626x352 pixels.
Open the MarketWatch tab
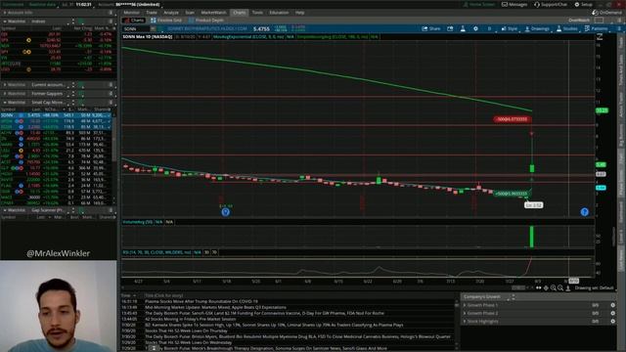213,13
